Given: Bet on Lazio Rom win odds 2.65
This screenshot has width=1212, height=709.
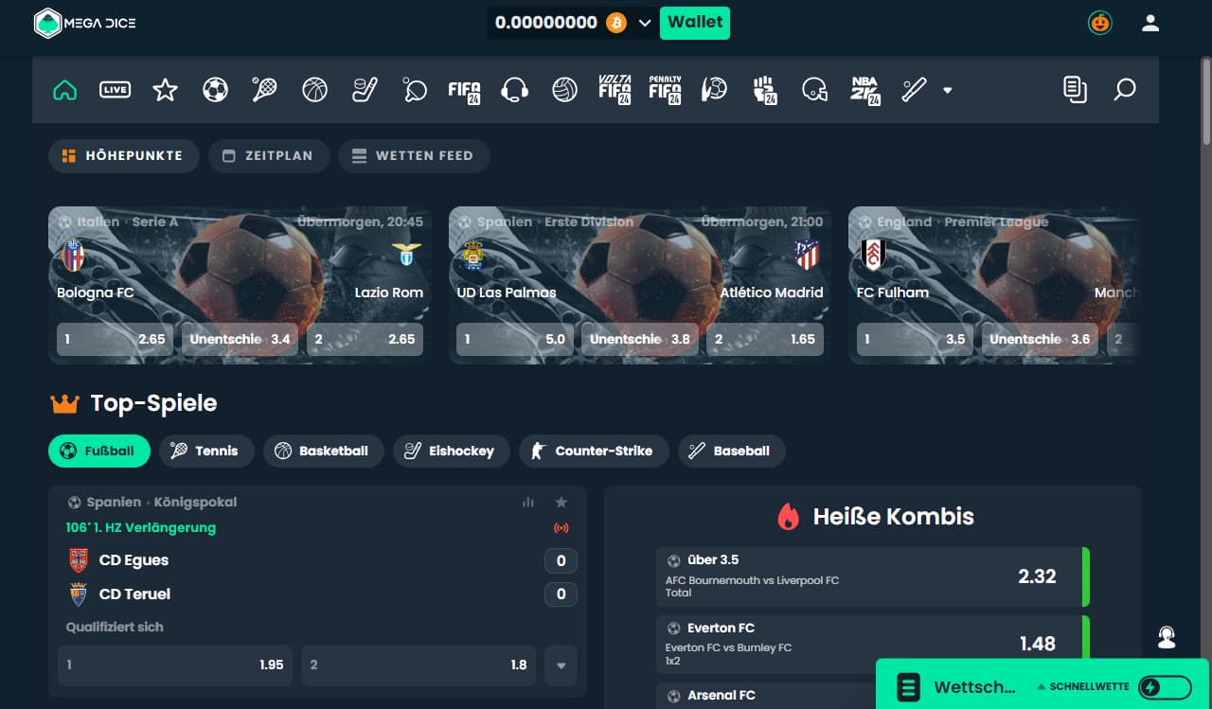Looking at the screenshot, I should tap(365, 339).
